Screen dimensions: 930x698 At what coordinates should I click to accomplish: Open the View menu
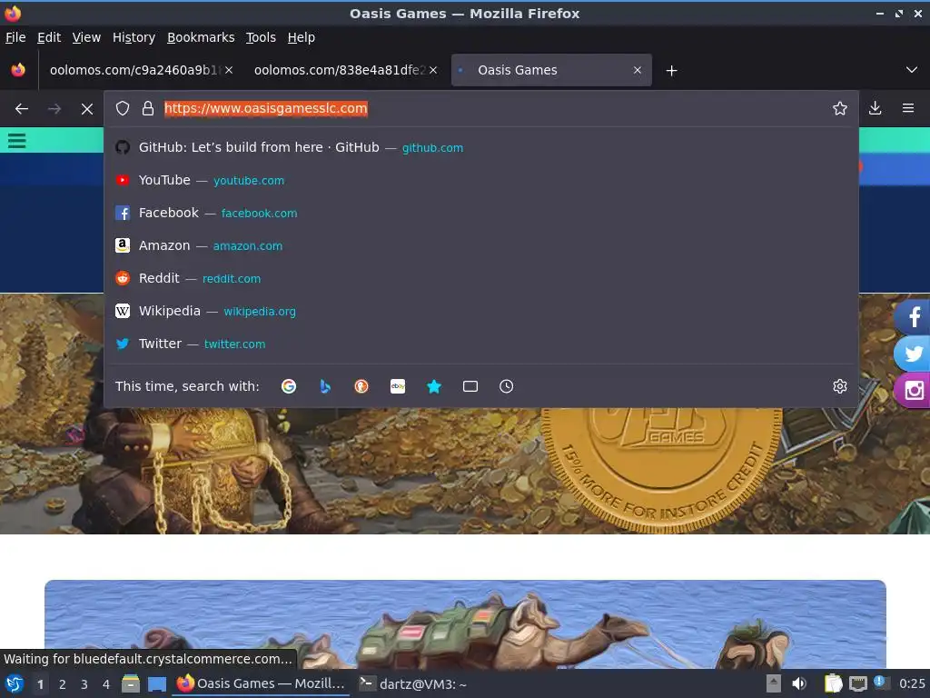[x=86, y=37]
